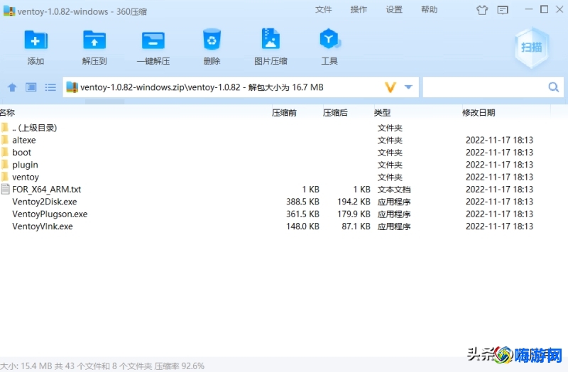568x372 pixels.
Task: Go up one level with the arrow icon
Action: [x=12, y=87]
